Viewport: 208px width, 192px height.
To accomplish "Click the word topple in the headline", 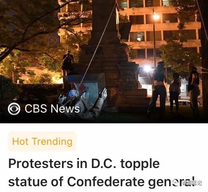I will pyautogui.click(x=140, y=164).
